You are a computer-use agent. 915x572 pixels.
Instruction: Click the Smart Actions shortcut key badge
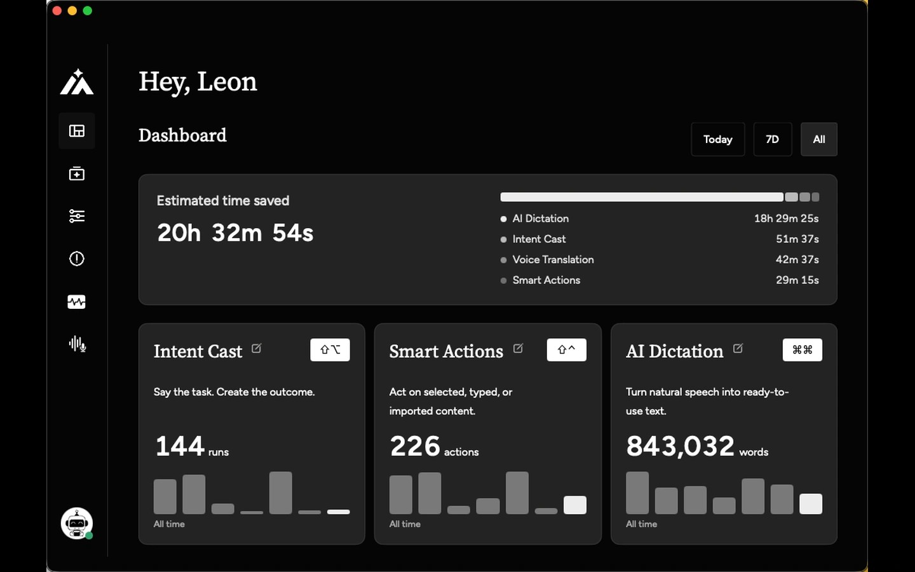(x=567, y=350)
